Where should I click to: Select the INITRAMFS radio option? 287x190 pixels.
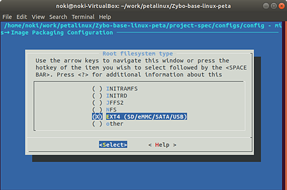115,89
